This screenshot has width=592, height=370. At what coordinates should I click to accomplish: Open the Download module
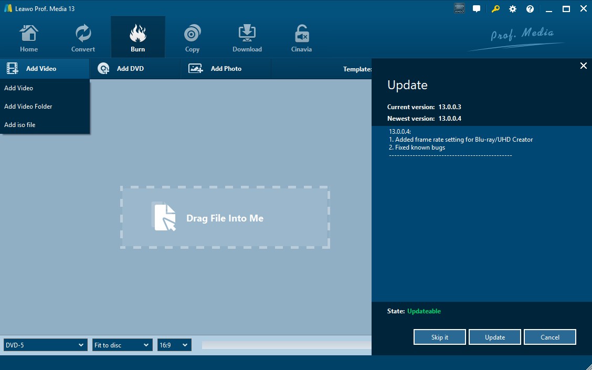coord(247,37)
